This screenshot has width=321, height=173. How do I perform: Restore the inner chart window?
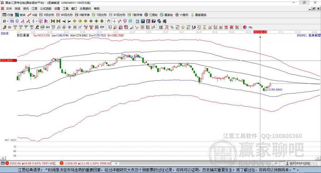[x=314, y=8]
